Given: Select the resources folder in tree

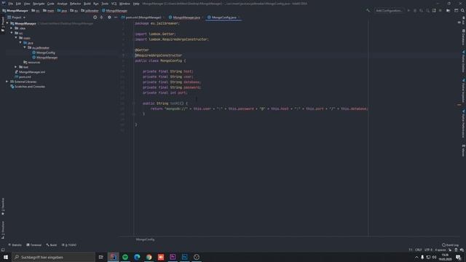Looking at the screenshot, I should 32,63.
